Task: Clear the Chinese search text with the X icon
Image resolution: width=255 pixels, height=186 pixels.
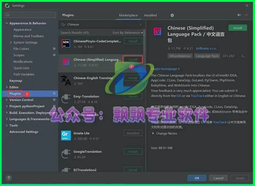Action: [141, 25]
